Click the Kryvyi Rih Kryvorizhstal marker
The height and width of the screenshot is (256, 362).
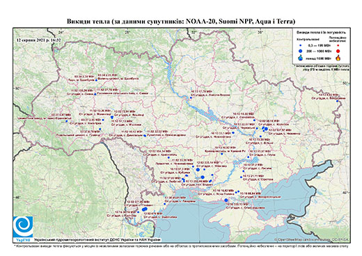221,154
